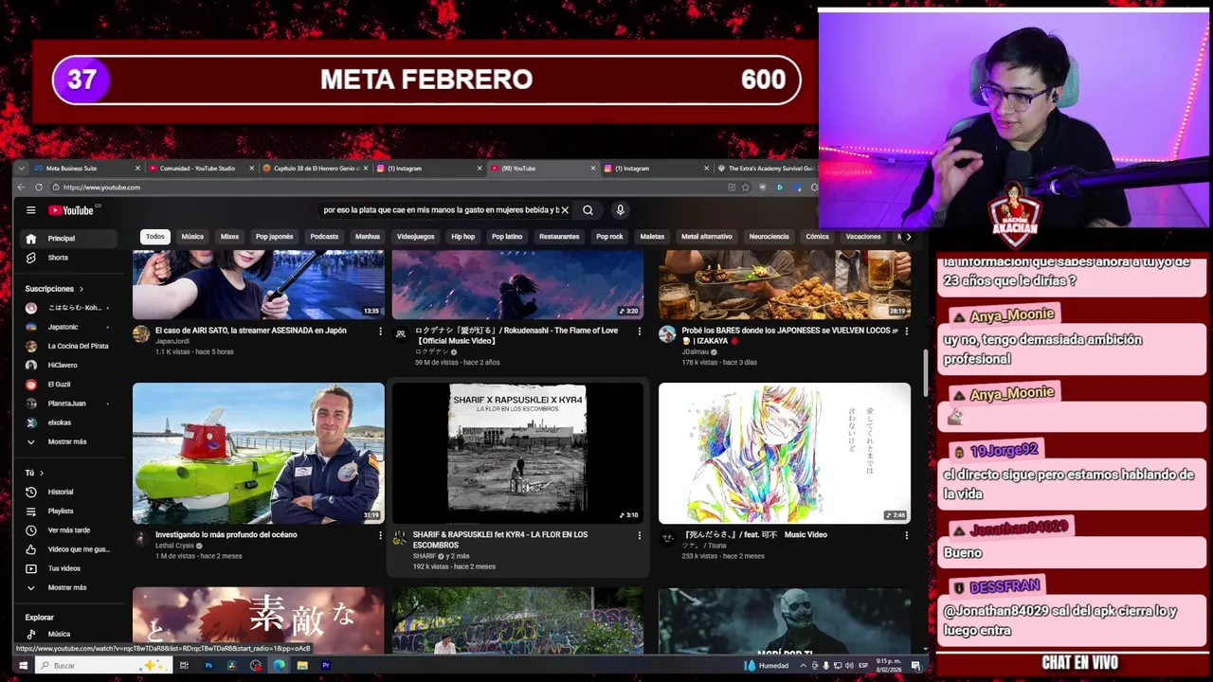The width and height of the screenshot is (1213, 682).
Task: Select the Videojuegos filter chip
Action: 415,237
